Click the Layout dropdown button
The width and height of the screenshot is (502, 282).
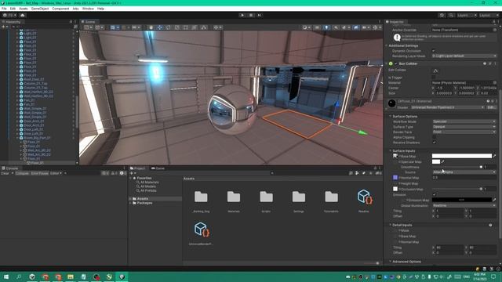tap(489, 15)
